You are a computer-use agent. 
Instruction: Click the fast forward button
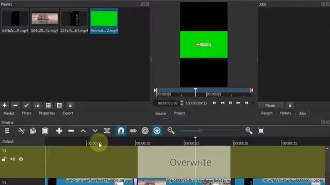pos(238,103)
